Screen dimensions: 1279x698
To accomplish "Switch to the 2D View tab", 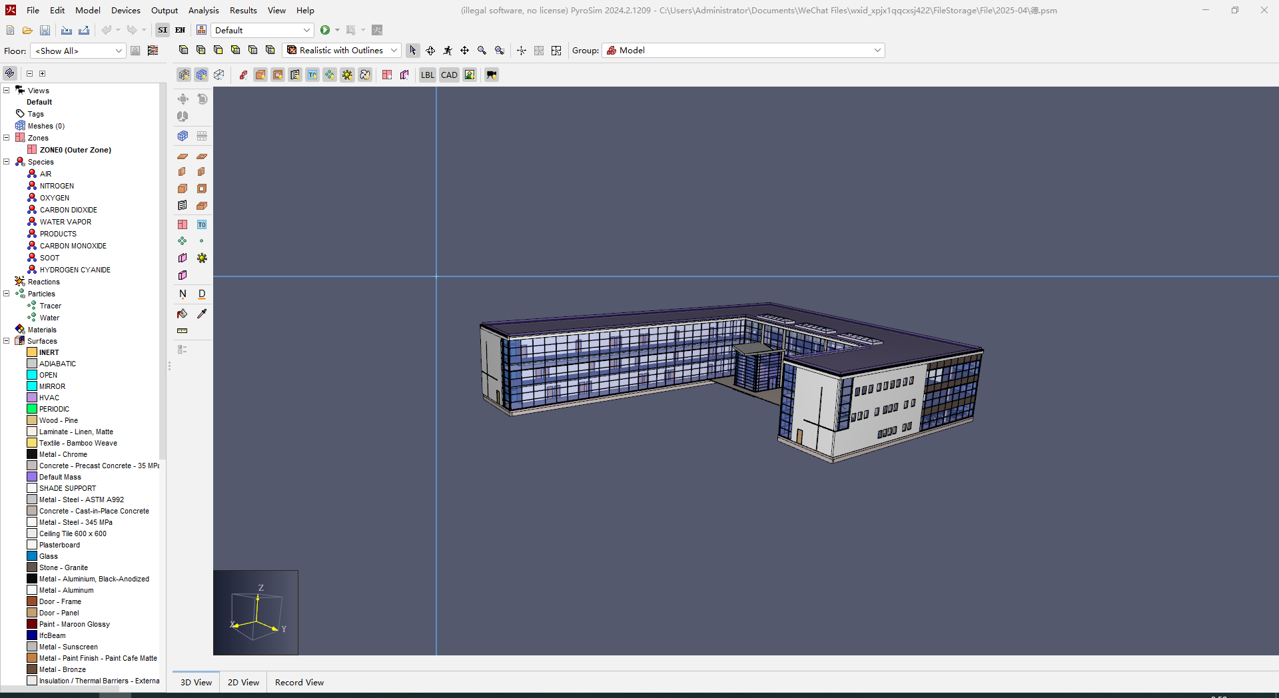I will [x=243, y=682].
